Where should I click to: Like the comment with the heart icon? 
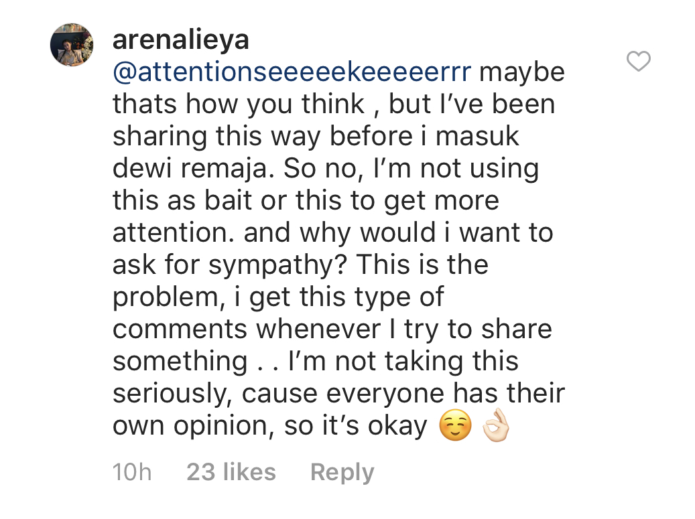point(638,62)
